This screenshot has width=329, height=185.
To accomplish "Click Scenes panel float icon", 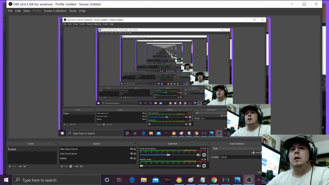I will (56, 144).
